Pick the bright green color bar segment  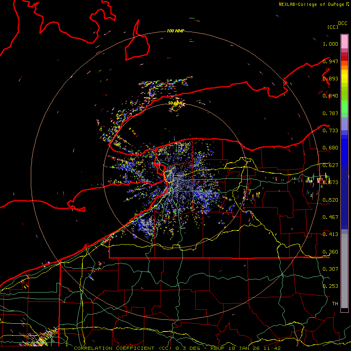click(344, 106)
